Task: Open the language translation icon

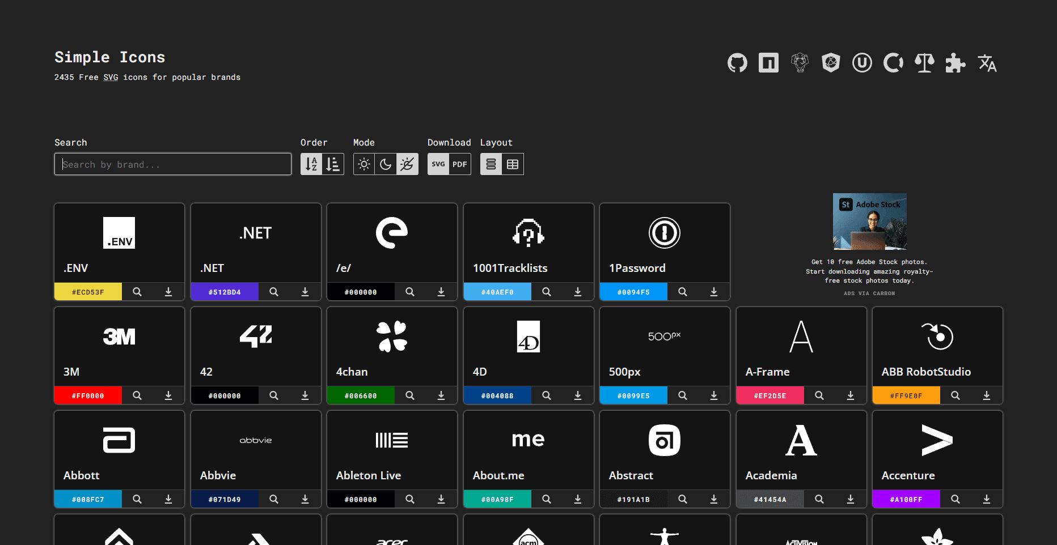Action: (987, 62)
